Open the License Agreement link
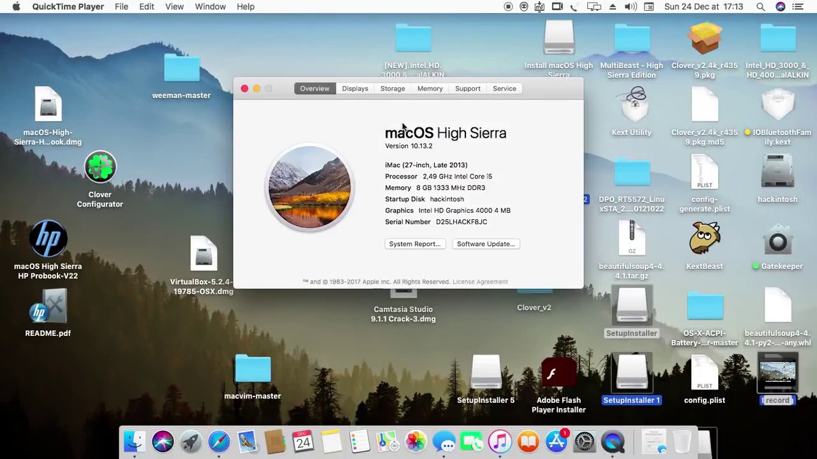 click(480, 282)
